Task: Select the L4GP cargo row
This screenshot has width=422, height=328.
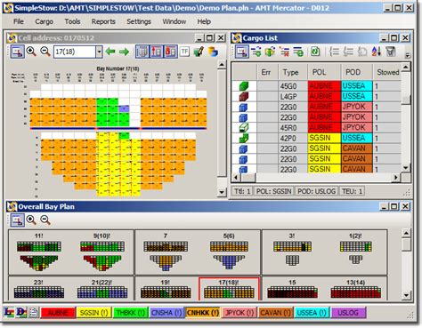Action: click(316, 96)
